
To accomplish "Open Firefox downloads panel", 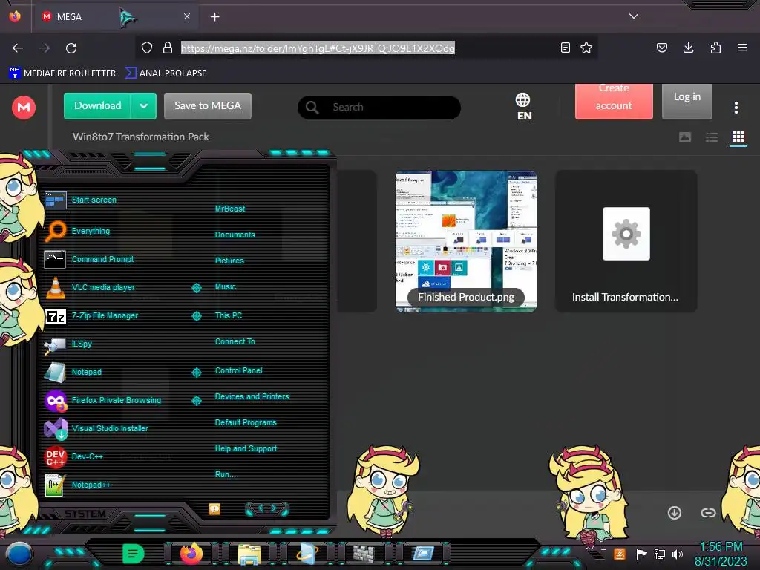I will pos(688,47).
